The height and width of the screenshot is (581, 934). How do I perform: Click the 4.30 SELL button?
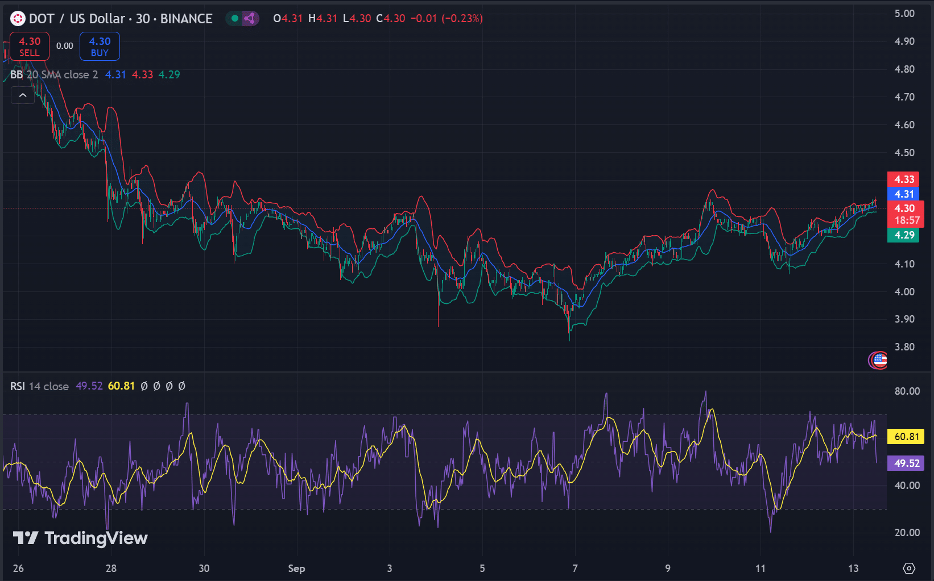click(30, 47)
